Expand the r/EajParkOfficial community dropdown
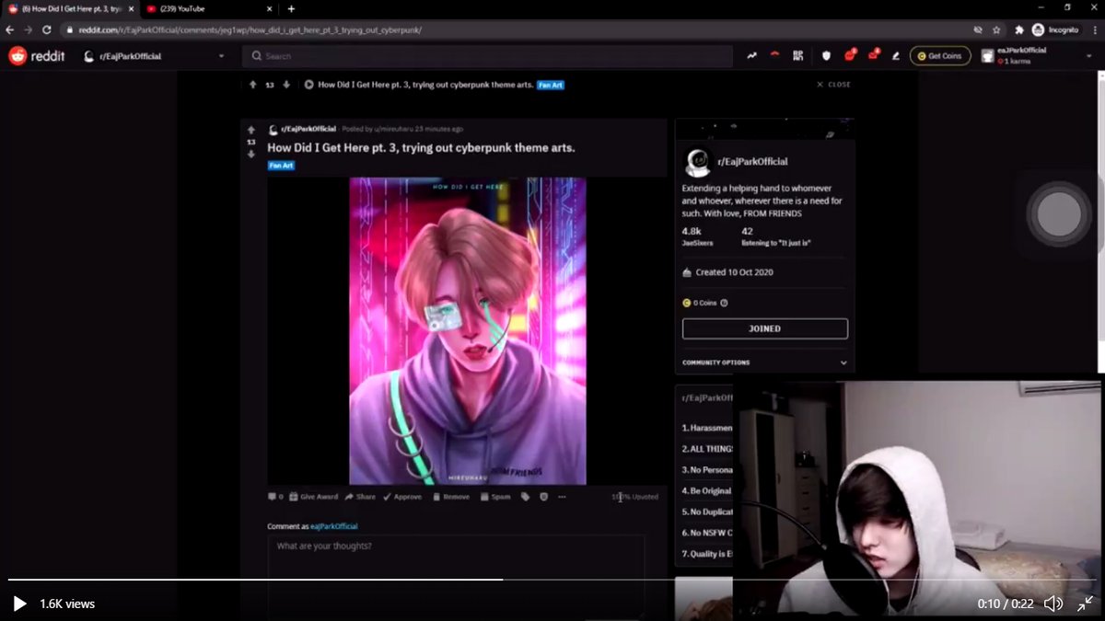The width and height of the screenshot is (1105, 621). (221, 57)
